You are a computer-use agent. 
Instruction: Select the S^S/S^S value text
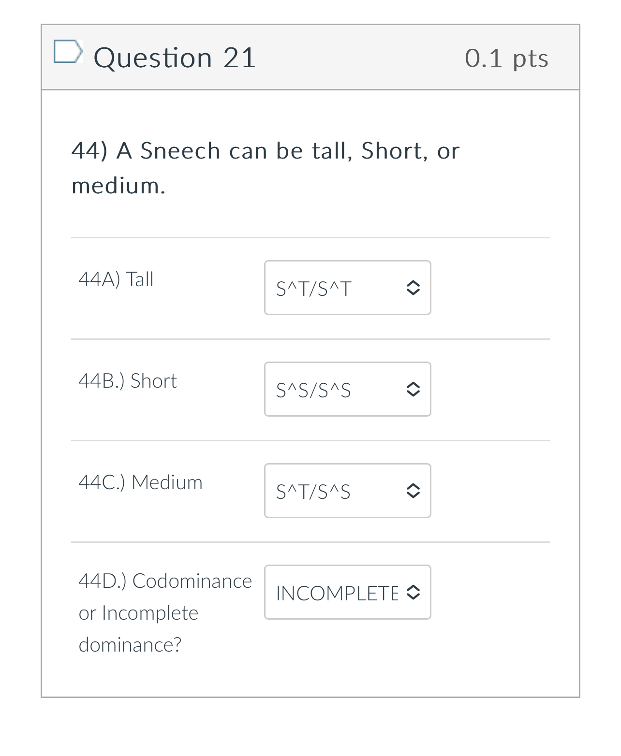click(x=313, y=391)
